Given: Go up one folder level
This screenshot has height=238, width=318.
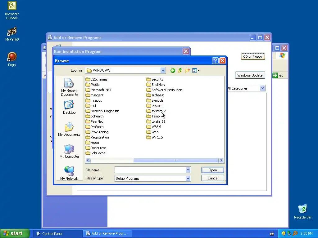Looking at the screenshot, I should [x=180, y=70].
